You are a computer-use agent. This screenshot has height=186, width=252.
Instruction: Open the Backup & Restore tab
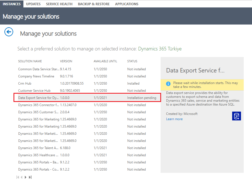[94, 4]
